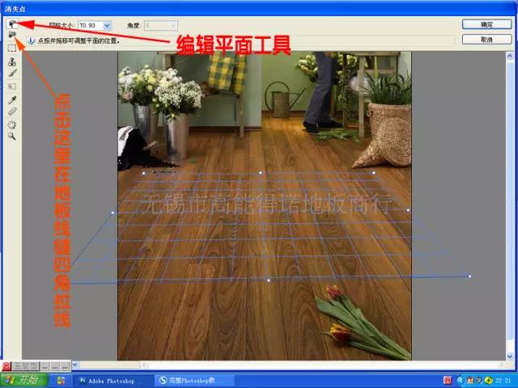Select the Edit Plane tool

coord(12,23)
